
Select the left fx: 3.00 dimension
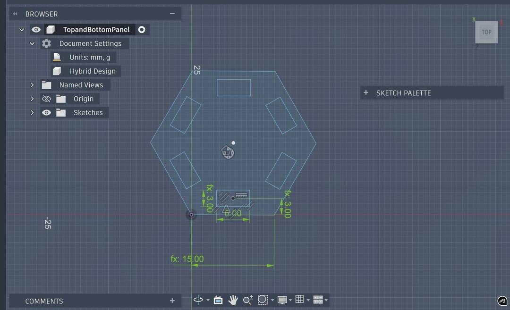coord(210,198)
